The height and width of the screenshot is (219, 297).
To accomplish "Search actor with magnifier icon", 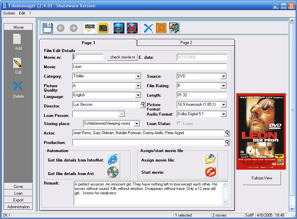I will click(x=227, y=133).
